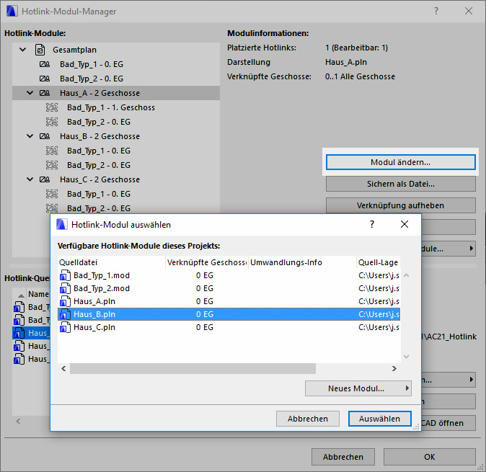Collapse the Haus_B - 2 Geschosse node

(30, 136)
